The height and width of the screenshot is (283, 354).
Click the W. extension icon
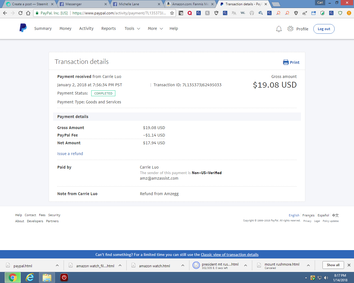click(x=243, y=13)
